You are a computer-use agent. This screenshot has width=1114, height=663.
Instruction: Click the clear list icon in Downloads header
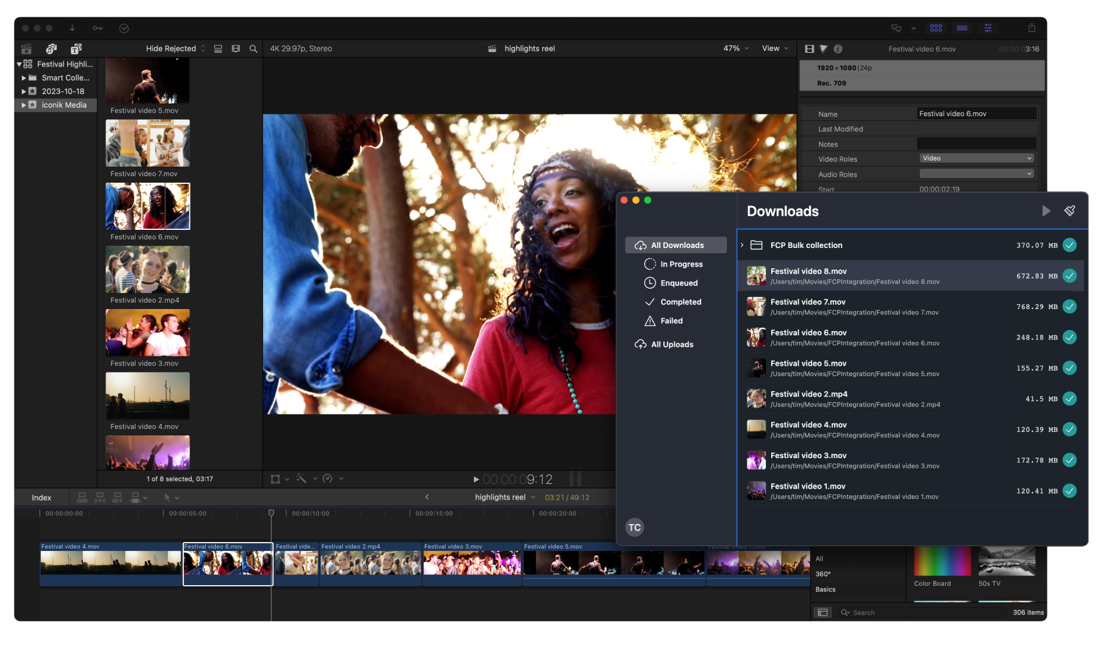(x=1070, y=210)
